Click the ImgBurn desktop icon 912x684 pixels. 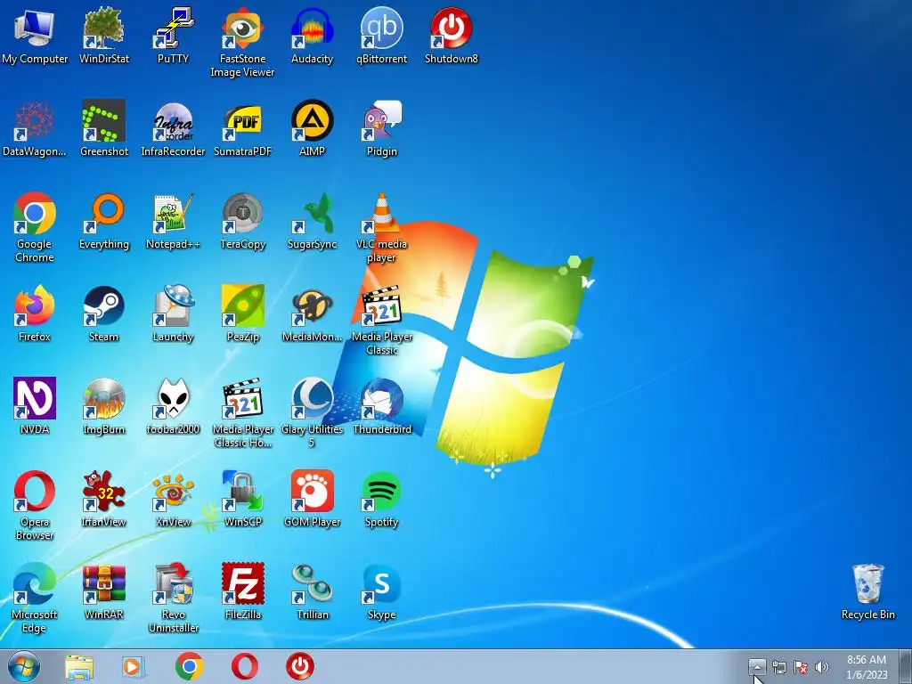coord(103,406)
